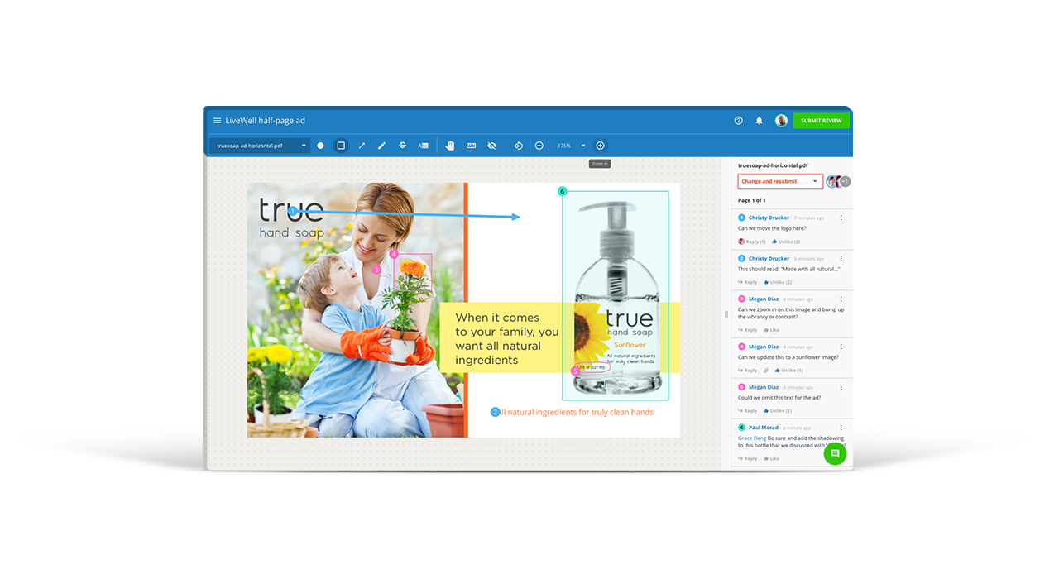Click the "LiveWell half-page ad" title

pyautogui.click(x=266, y=121)
